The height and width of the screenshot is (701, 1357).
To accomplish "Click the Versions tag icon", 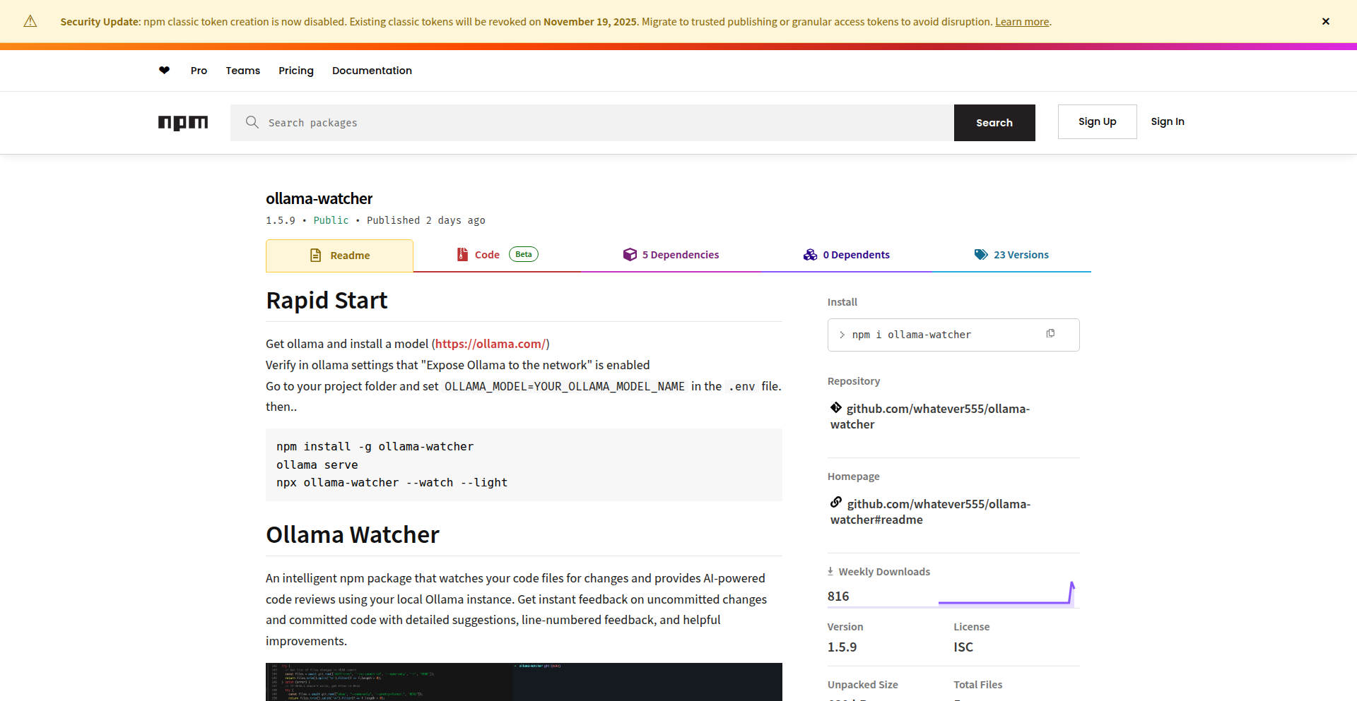I will (980, 254).
